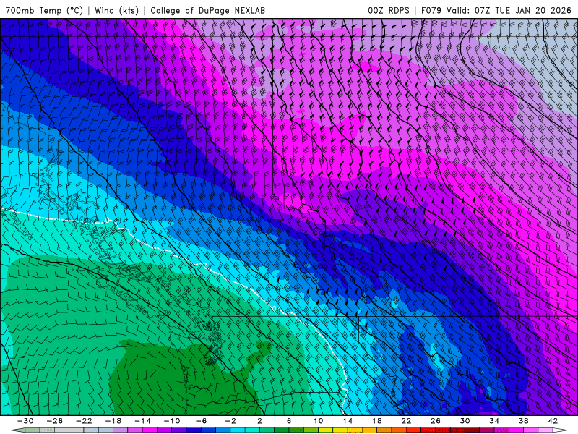Screen dimensions: 578x434
Task: Click the '10' color scale label
Action: coord(319,421)
